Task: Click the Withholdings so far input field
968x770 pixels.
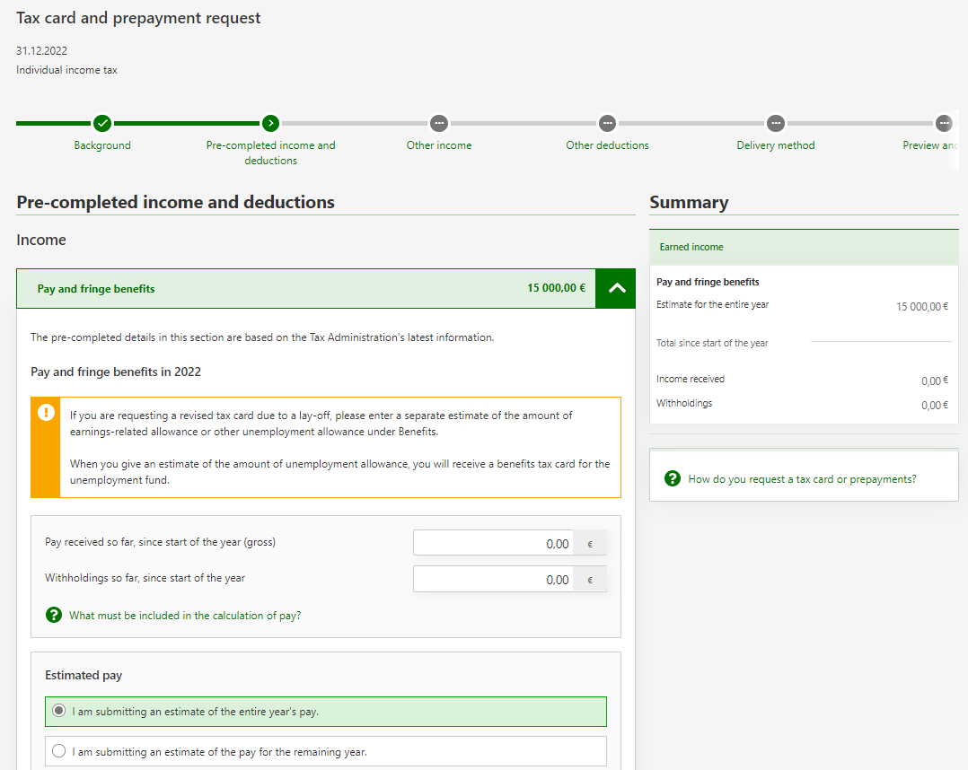Action: [493, 580]
